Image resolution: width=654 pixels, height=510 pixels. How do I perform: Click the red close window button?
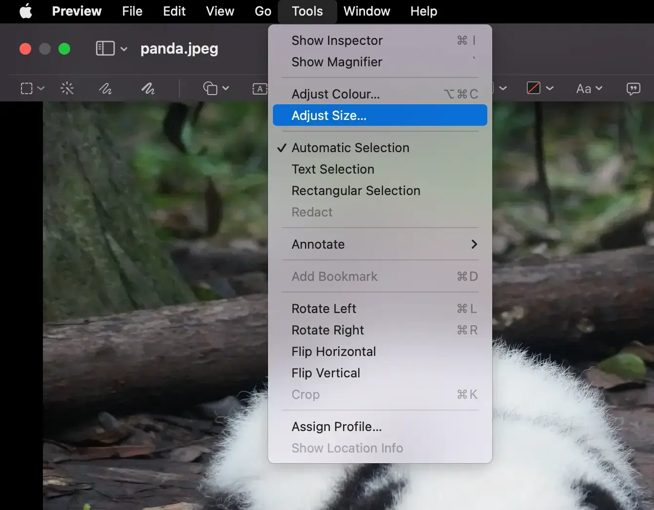point(25,49)
